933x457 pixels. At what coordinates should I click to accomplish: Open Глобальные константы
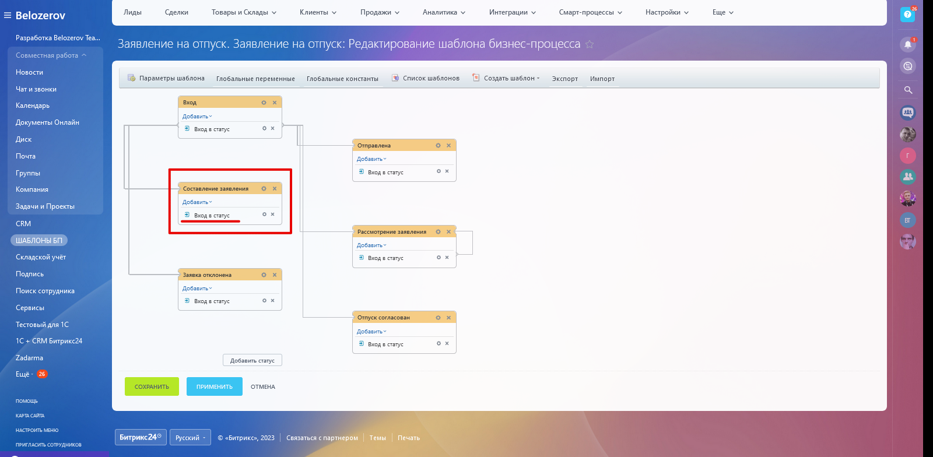click(x=342, y=79)
